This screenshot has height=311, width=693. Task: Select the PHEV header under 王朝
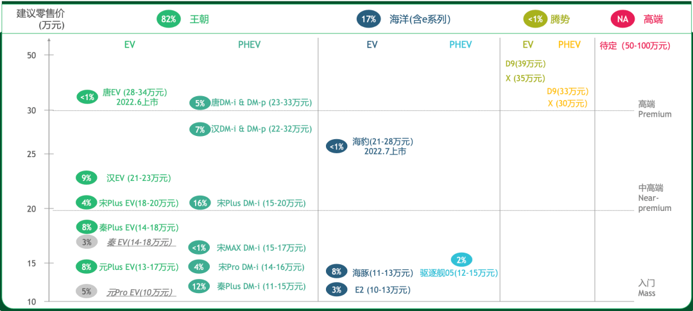248,45
